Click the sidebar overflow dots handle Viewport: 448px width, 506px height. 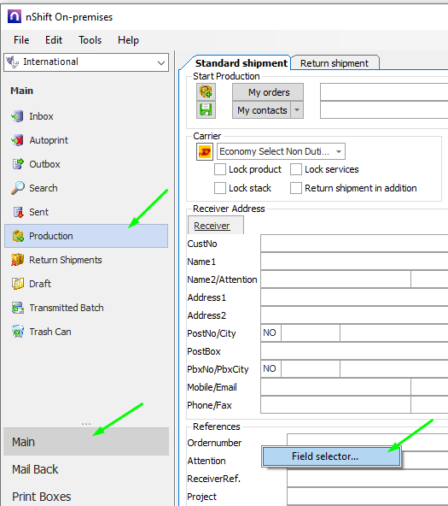[86, 424]
